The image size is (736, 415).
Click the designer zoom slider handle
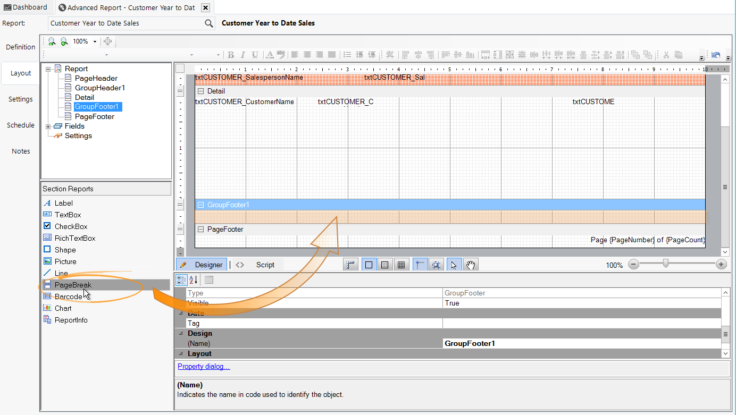(665, 264)
